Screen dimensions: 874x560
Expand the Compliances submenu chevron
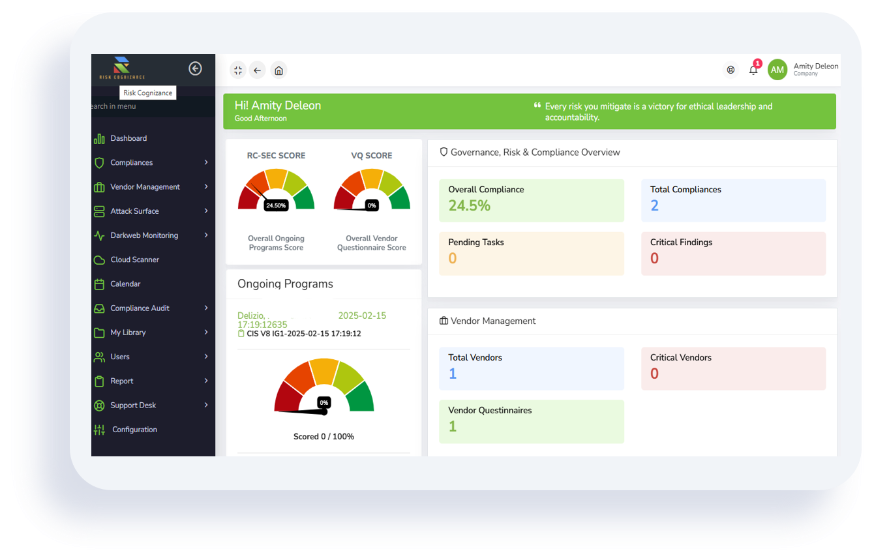coord(206,162)
